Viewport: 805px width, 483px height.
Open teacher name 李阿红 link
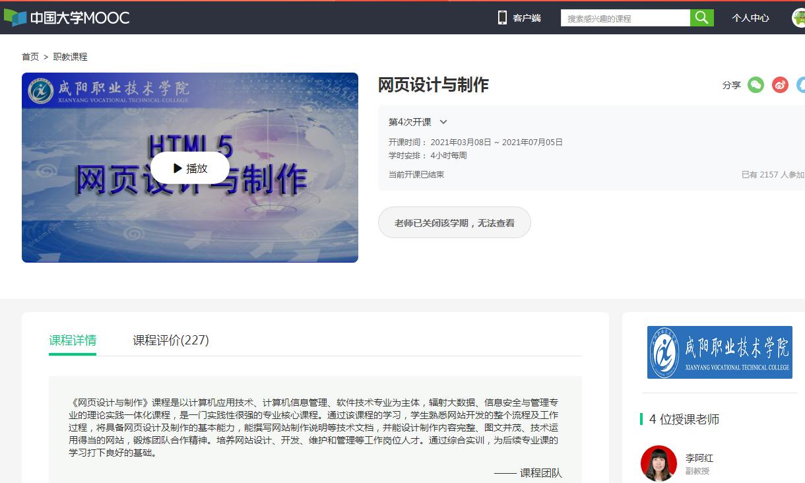point(699,458)
